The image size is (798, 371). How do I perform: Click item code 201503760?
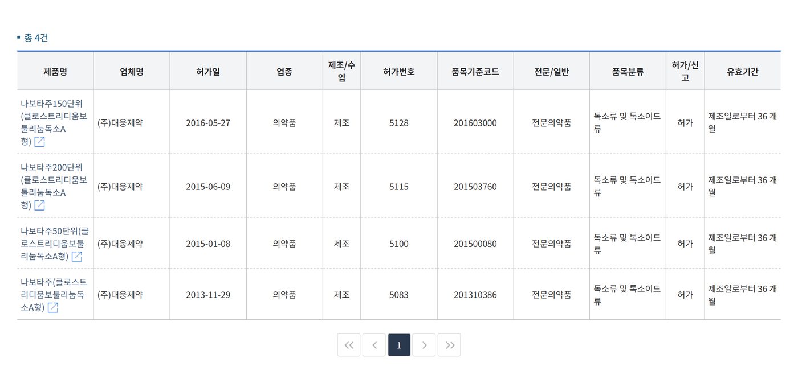coord(475,187)
